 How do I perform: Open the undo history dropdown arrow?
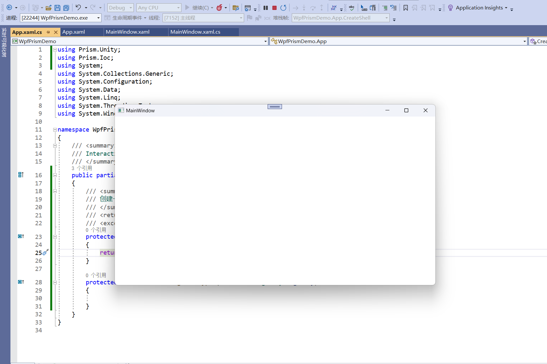(x=86, y=8)
